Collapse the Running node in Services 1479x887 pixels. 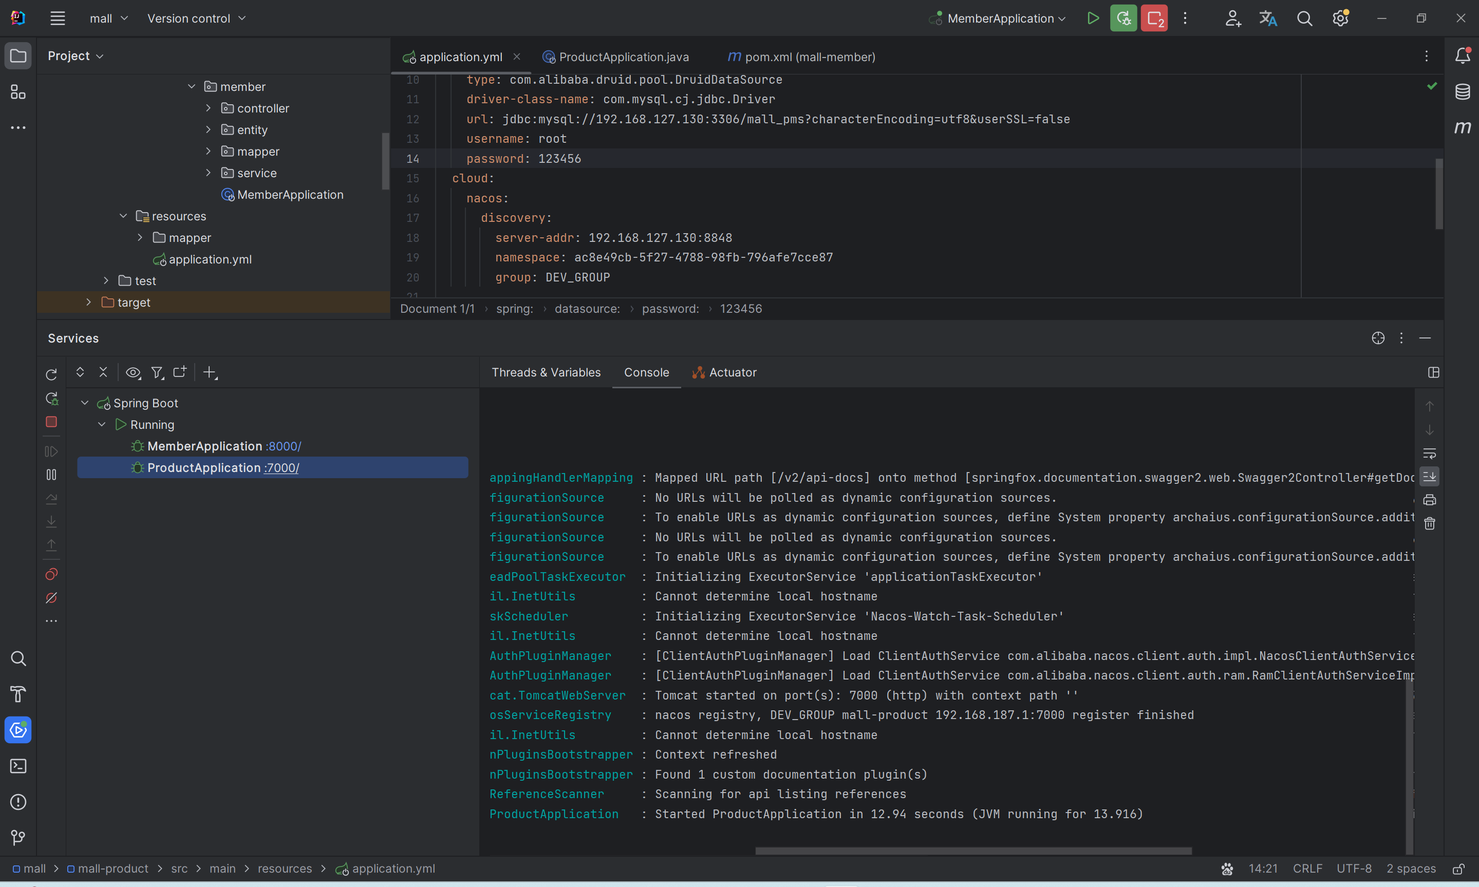coord(102,424)
